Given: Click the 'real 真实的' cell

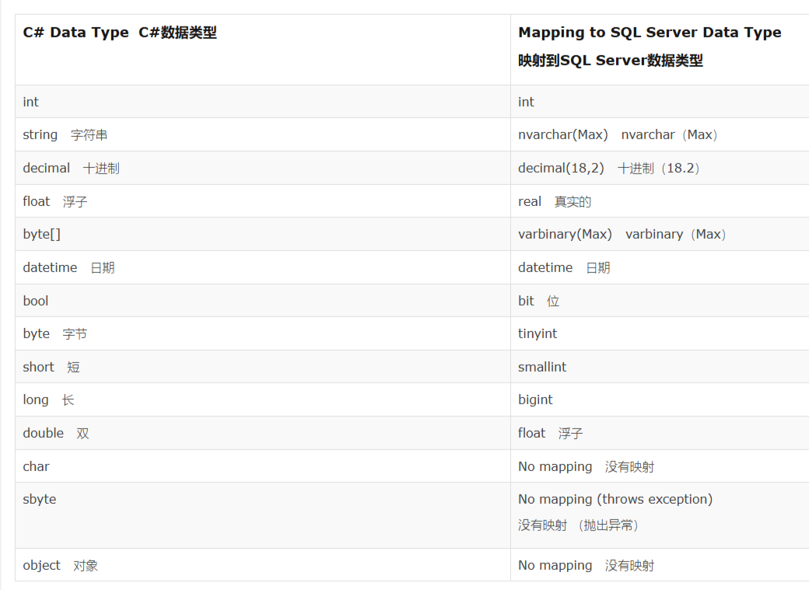Looking at the screenshot, I should (x=660, y=201).
